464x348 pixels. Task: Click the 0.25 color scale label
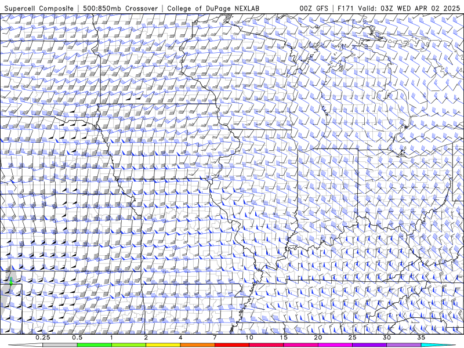coord(43,338)
